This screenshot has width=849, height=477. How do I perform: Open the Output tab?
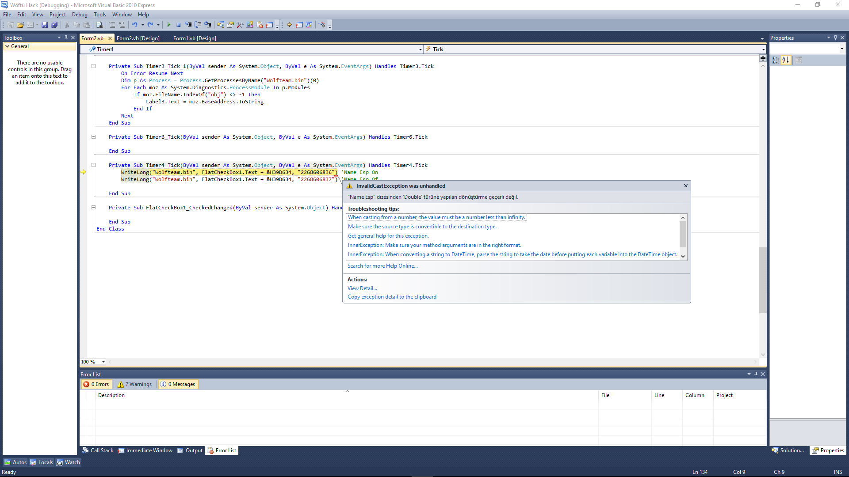190,450
